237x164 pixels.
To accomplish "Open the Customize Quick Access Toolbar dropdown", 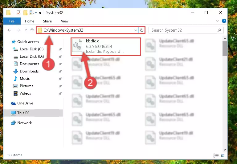I will coord(40,13).
